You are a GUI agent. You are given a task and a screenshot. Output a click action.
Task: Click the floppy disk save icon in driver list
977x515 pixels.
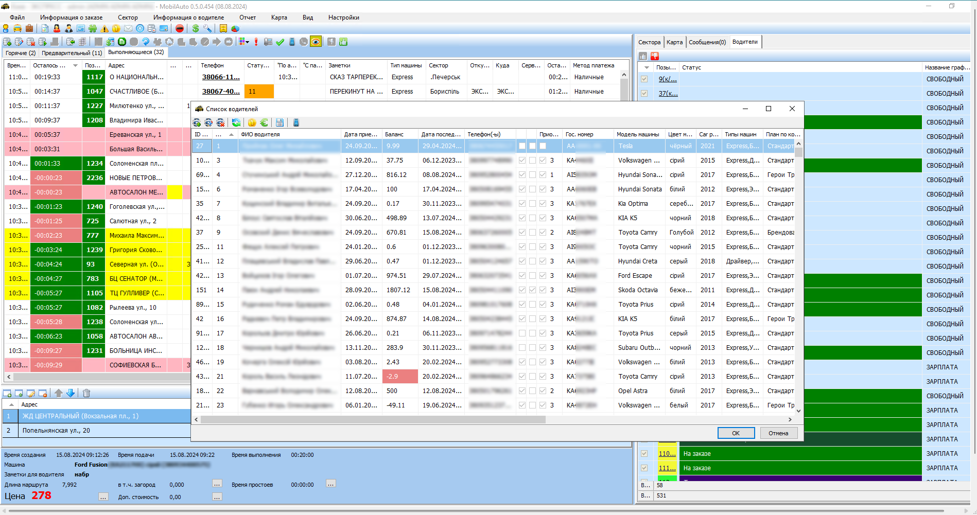coord(280,122)
